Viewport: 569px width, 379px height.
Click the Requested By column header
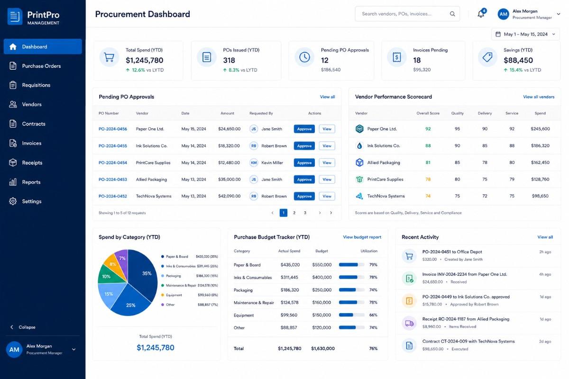point(261,113)
